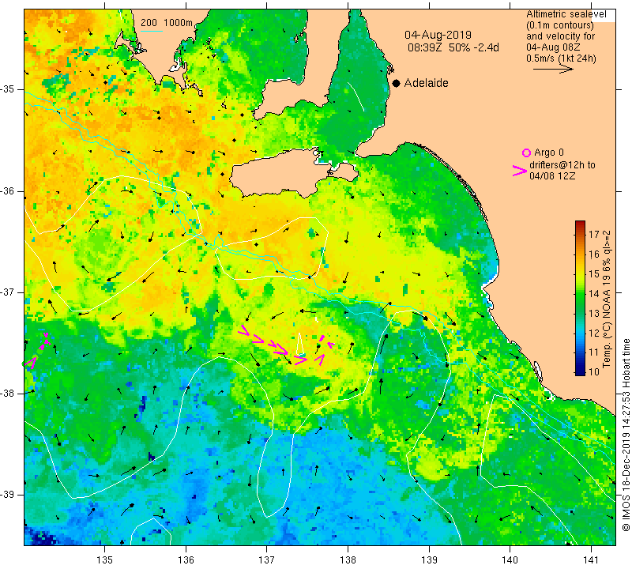Select the '04-Aug-2019' date text
Image resolution: width=632 pixels, height=569 pixels.
(x=438, y=35)
